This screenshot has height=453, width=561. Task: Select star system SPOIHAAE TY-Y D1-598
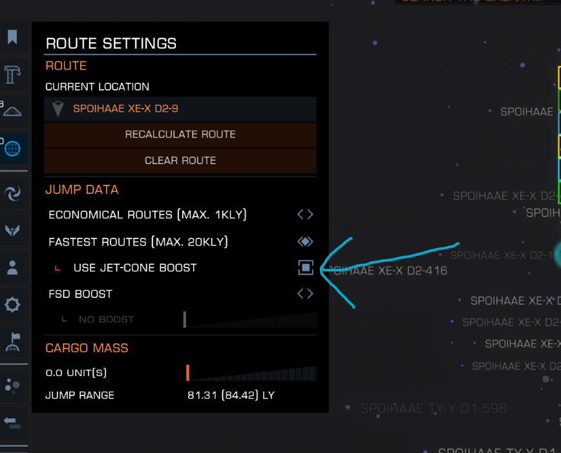(x=433, y=408)
